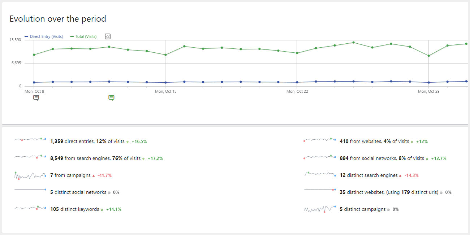Click Total Visits data point on Oct 29
470x235 pixels.
point(428,56)
